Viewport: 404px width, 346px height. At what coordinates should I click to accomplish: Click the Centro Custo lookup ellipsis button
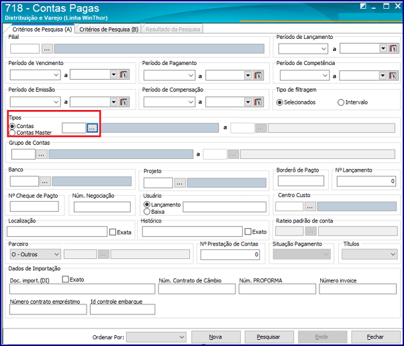pos(310,207)
